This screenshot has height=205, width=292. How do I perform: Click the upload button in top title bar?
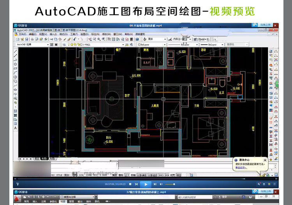pos(262,25)
